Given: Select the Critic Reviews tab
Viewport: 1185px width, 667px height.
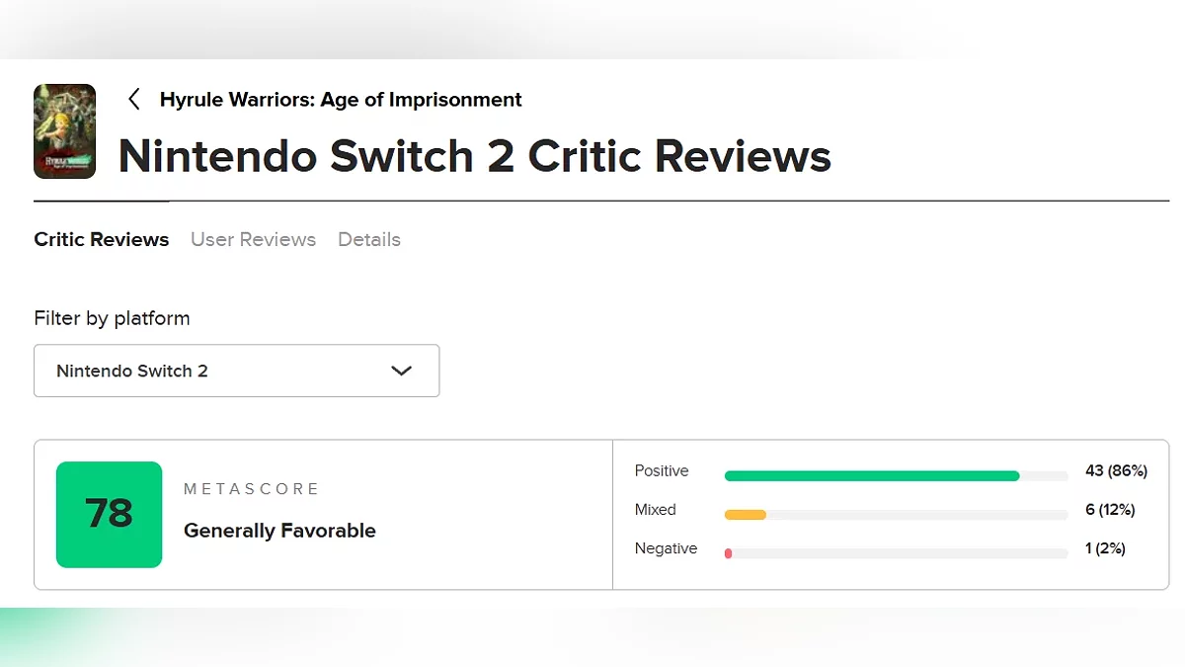Looking at the screenshot, I should [x=102, y=239].
